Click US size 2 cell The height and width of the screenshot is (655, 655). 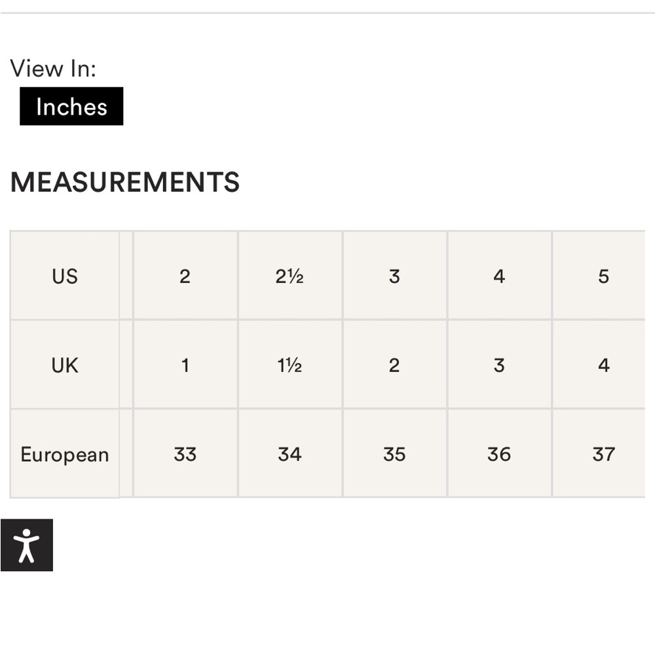tap(185, 276)
